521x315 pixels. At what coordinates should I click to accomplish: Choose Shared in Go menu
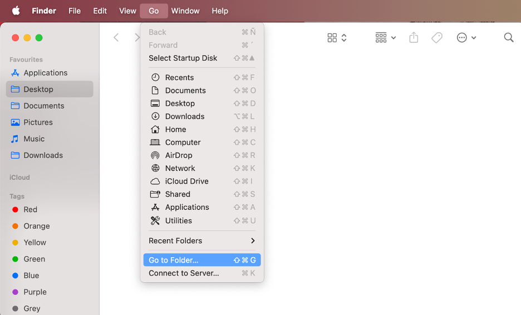[202, 194]
